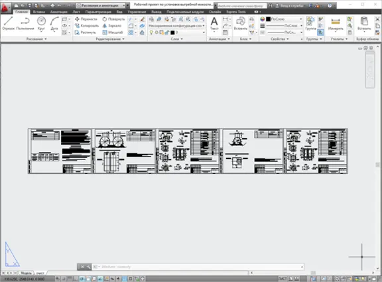382x282 pixels.
Task: Select the Круг circle tool
Action: pyautogui.click(x=41, y=23)
